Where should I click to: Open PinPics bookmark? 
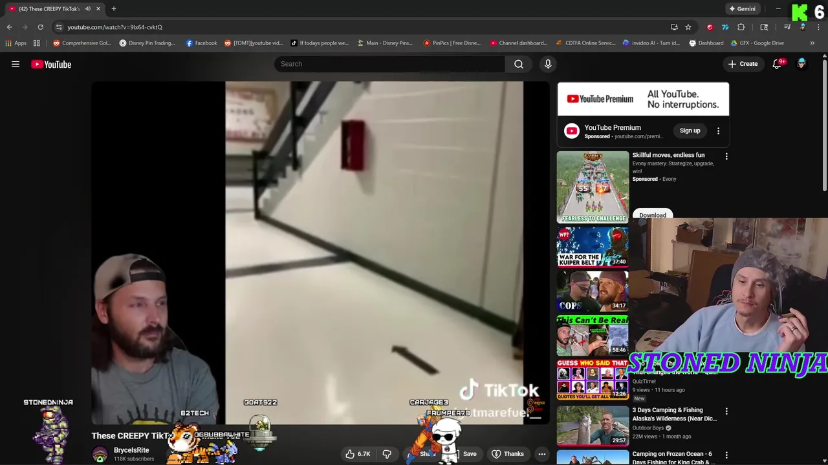(452, 43)
